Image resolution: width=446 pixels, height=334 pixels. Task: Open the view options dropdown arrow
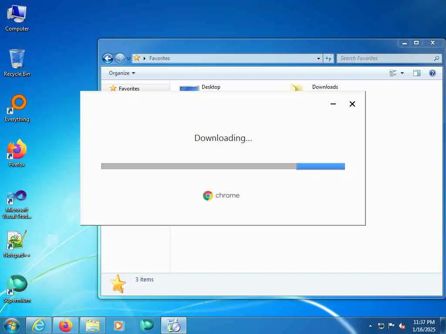tap(402, 73)
